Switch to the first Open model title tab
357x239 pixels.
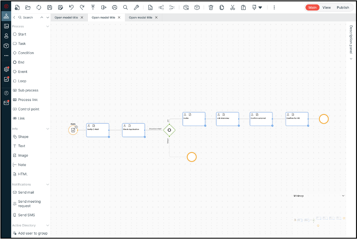[66, 17]
